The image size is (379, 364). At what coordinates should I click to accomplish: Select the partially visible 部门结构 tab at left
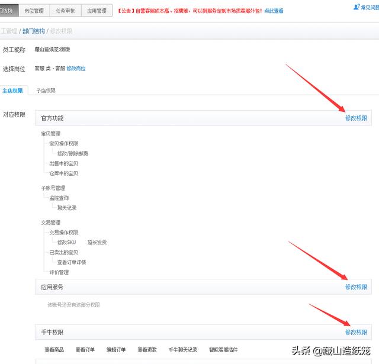click(9, 11)
